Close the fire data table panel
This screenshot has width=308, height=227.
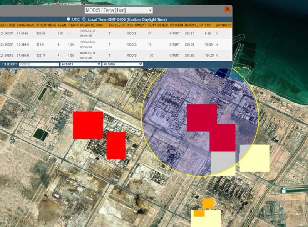pyautogui.click(x=228, y=9)
